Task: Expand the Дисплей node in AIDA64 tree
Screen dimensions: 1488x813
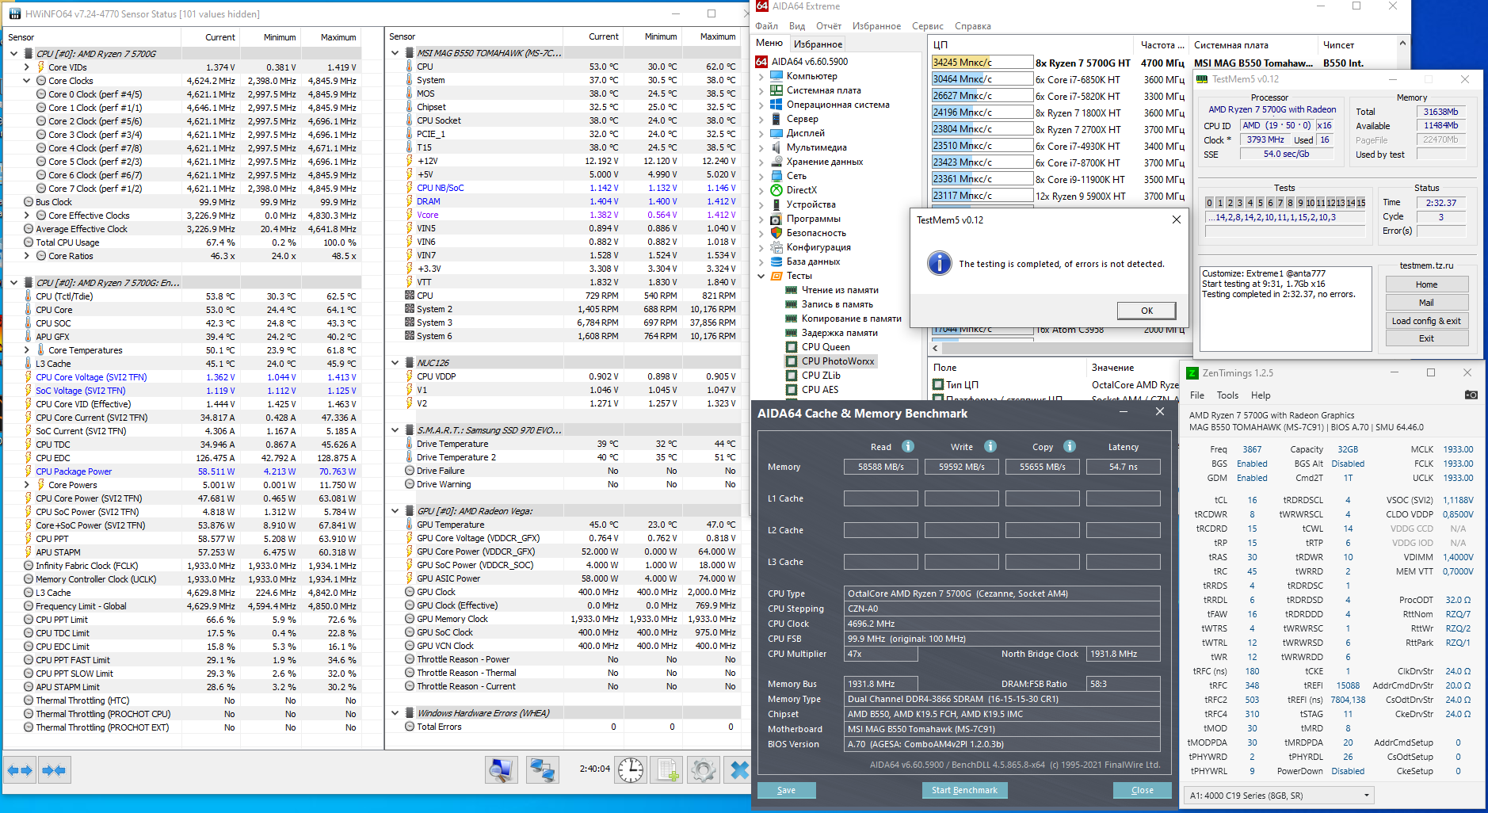Action: (x=761, y=133)
